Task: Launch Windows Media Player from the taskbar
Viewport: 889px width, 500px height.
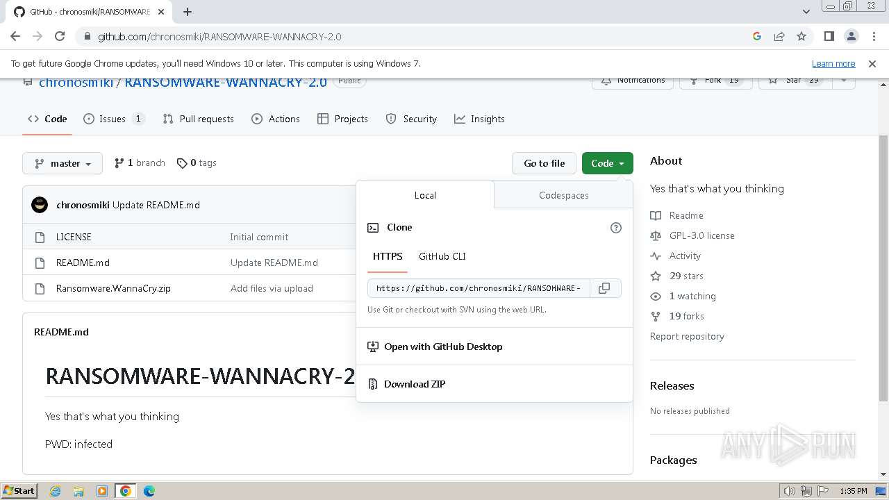Action: (x=102, y=491)
